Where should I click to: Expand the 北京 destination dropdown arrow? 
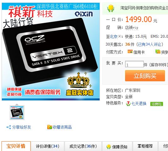pos(119,36)
